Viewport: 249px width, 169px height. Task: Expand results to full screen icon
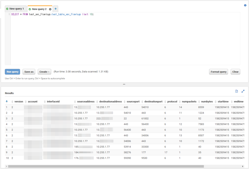pos(243,91)
